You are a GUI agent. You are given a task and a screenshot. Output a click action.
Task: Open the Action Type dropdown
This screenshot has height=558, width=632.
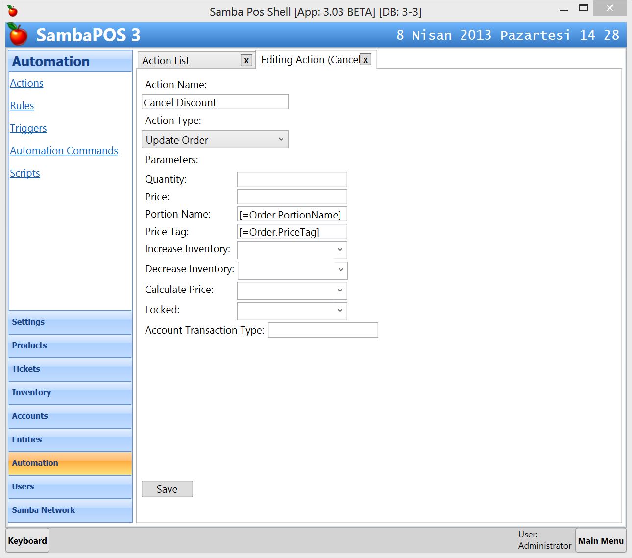tap(215, 140)
